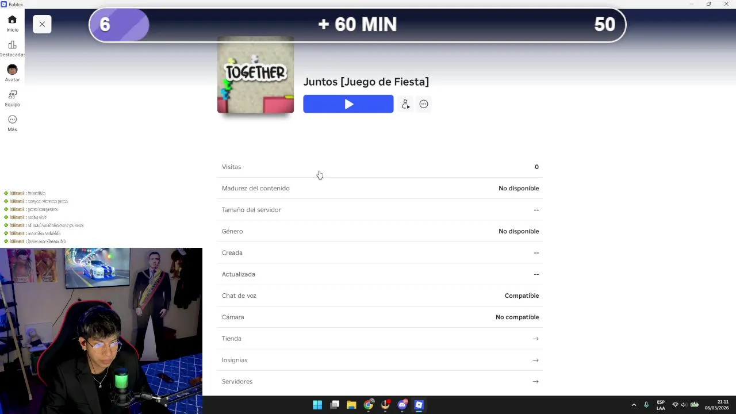Click the Together game thumbnail

pyautogui.click(x=255, y=75)
